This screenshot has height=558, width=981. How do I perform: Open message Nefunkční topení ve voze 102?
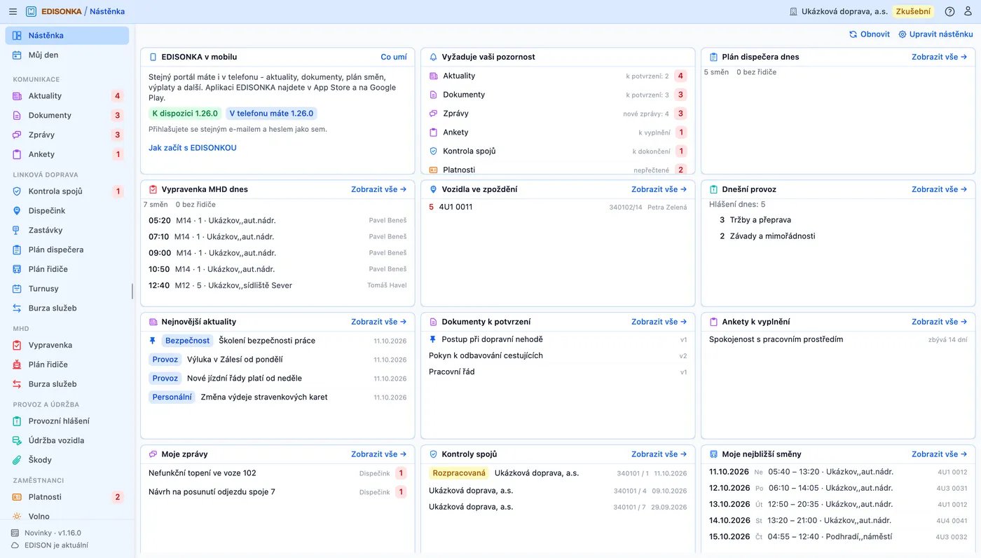pos(277,473)
